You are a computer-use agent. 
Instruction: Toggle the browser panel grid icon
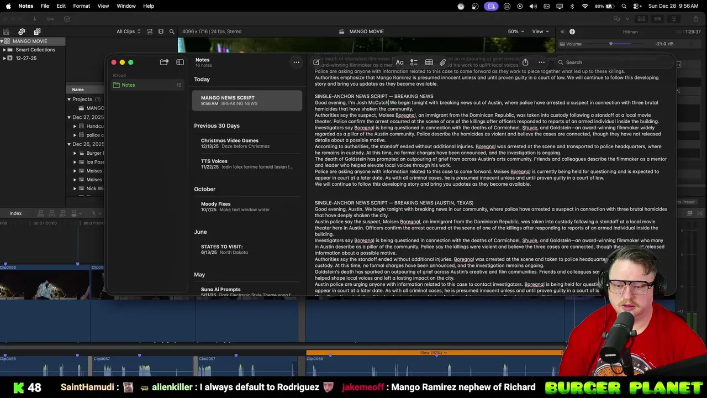tap(641, 19)
